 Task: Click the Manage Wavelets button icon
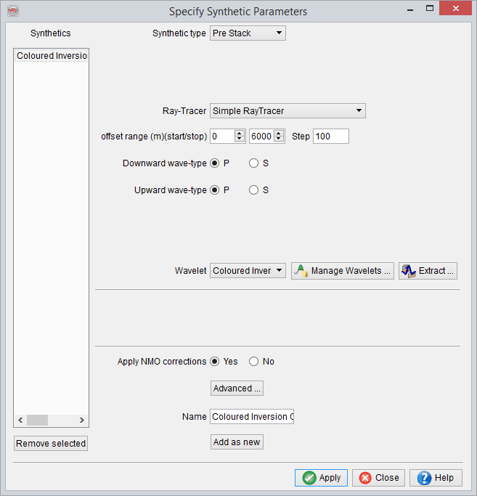point(301,271)
